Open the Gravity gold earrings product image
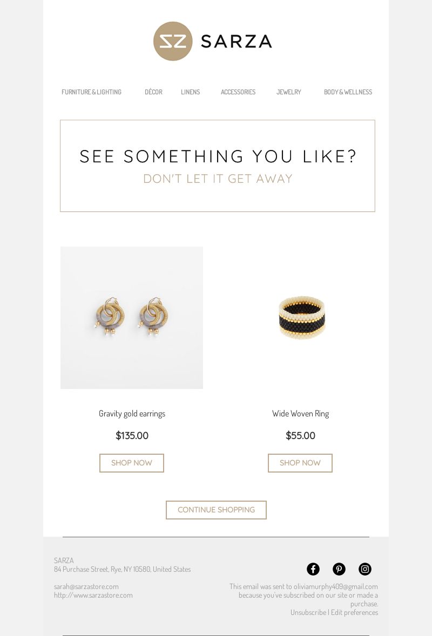Viewport: 432px width, 636px height. tap(132, 318)
